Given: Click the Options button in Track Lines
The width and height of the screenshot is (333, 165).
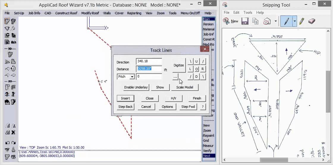Looking at the screenshot, I should (167, 107).
